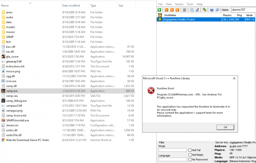
Task: Sort servers by HostName column
Action: pos(193,15)
